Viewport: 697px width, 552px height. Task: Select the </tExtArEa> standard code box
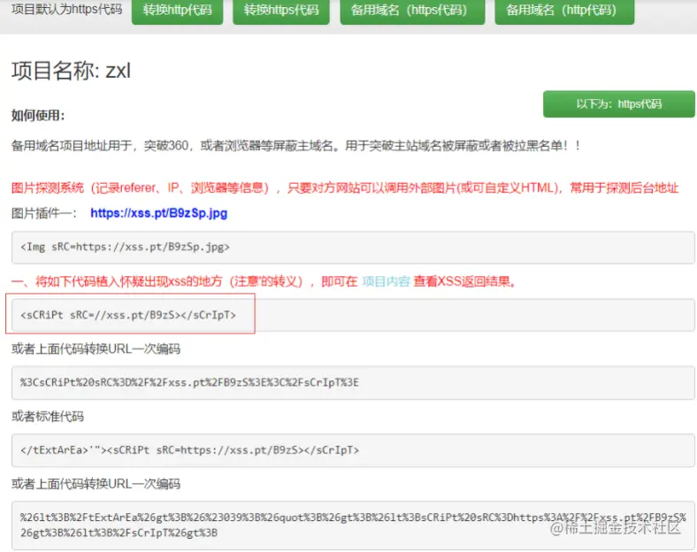point(353,450)
